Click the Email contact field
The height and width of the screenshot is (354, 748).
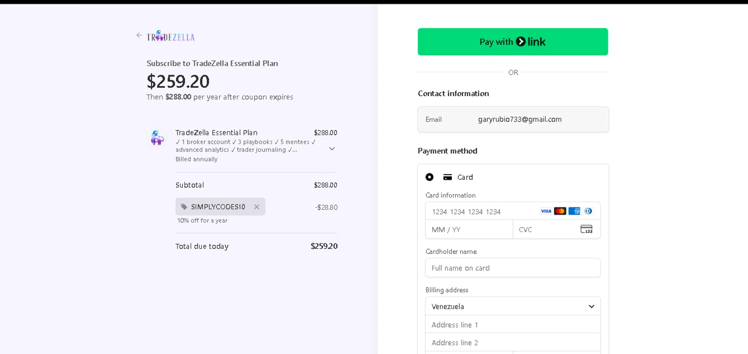click(513, 119)
